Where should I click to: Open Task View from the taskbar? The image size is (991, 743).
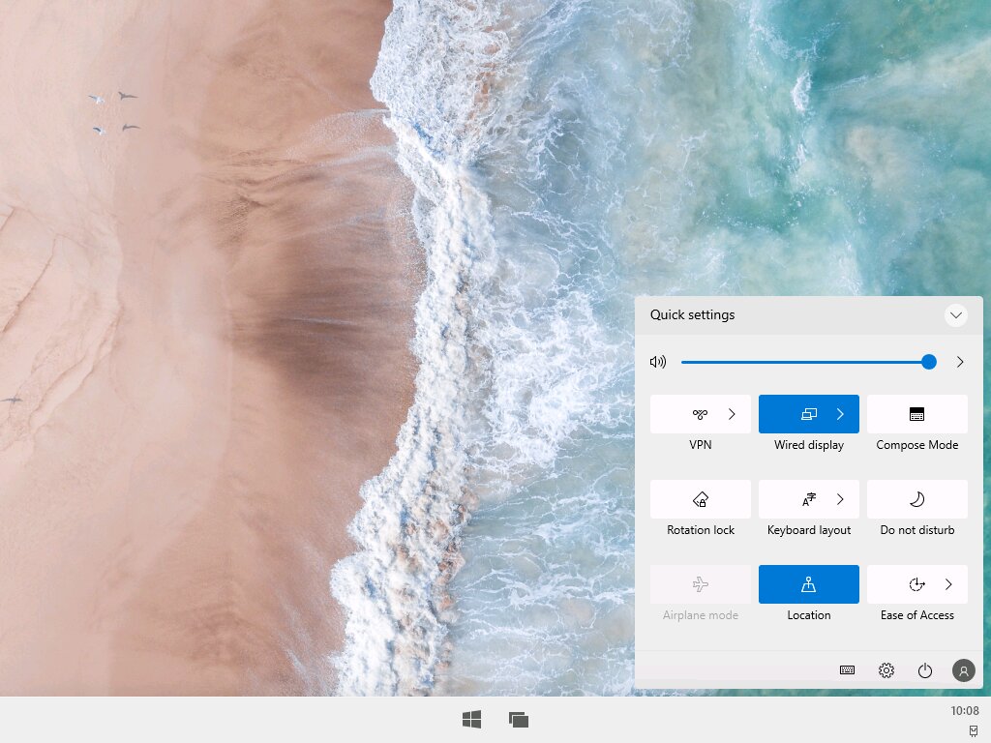coord(519,719)
